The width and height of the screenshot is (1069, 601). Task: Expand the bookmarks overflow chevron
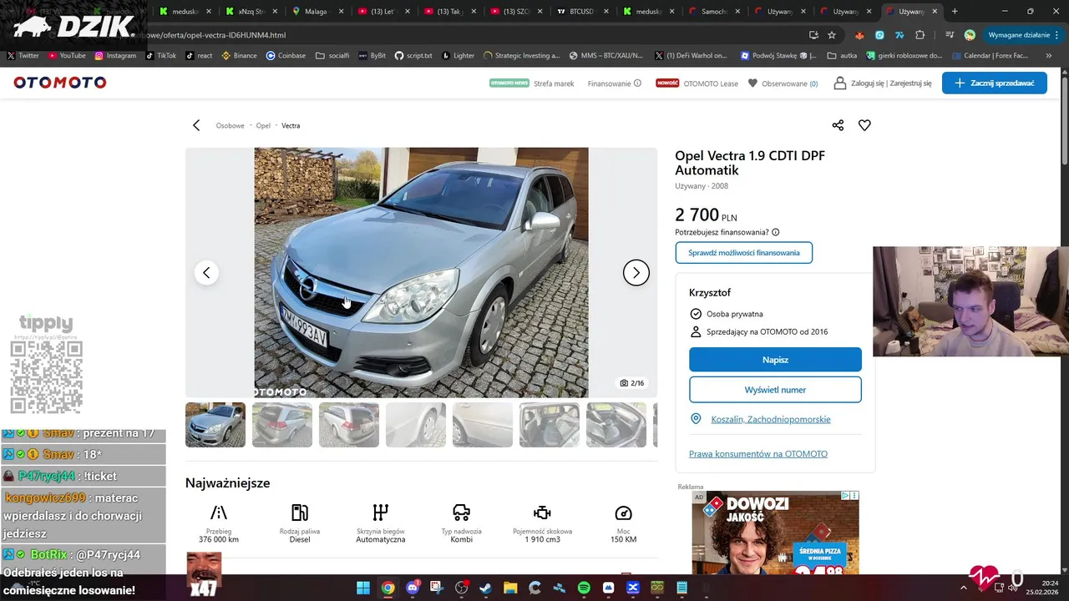coord(1049,56)
